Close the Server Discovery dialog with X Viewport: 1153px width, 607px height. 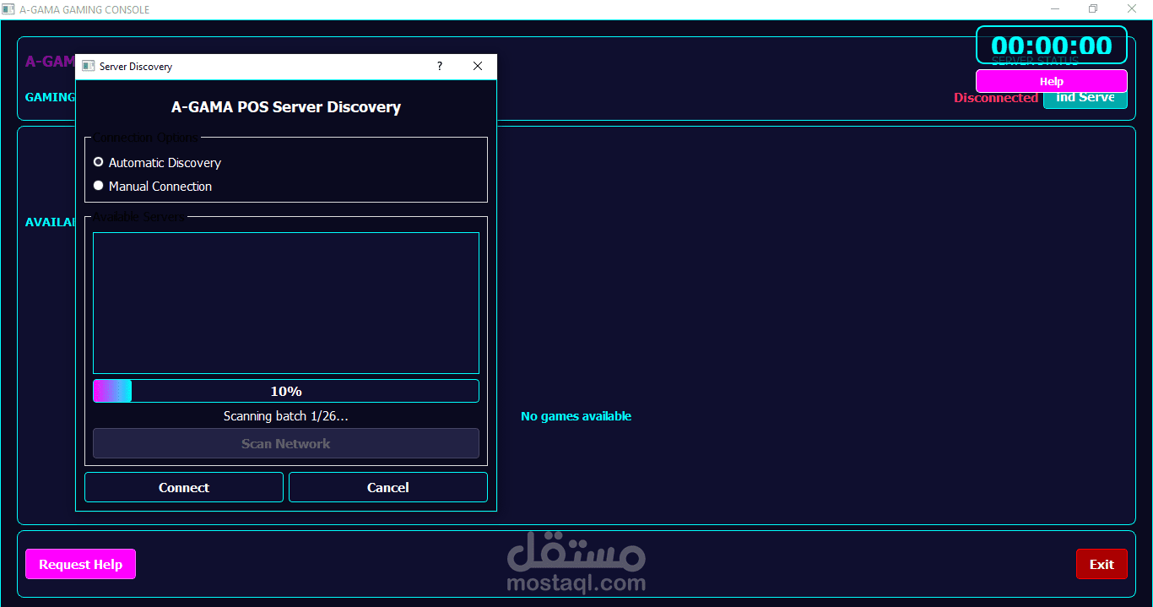478,66
